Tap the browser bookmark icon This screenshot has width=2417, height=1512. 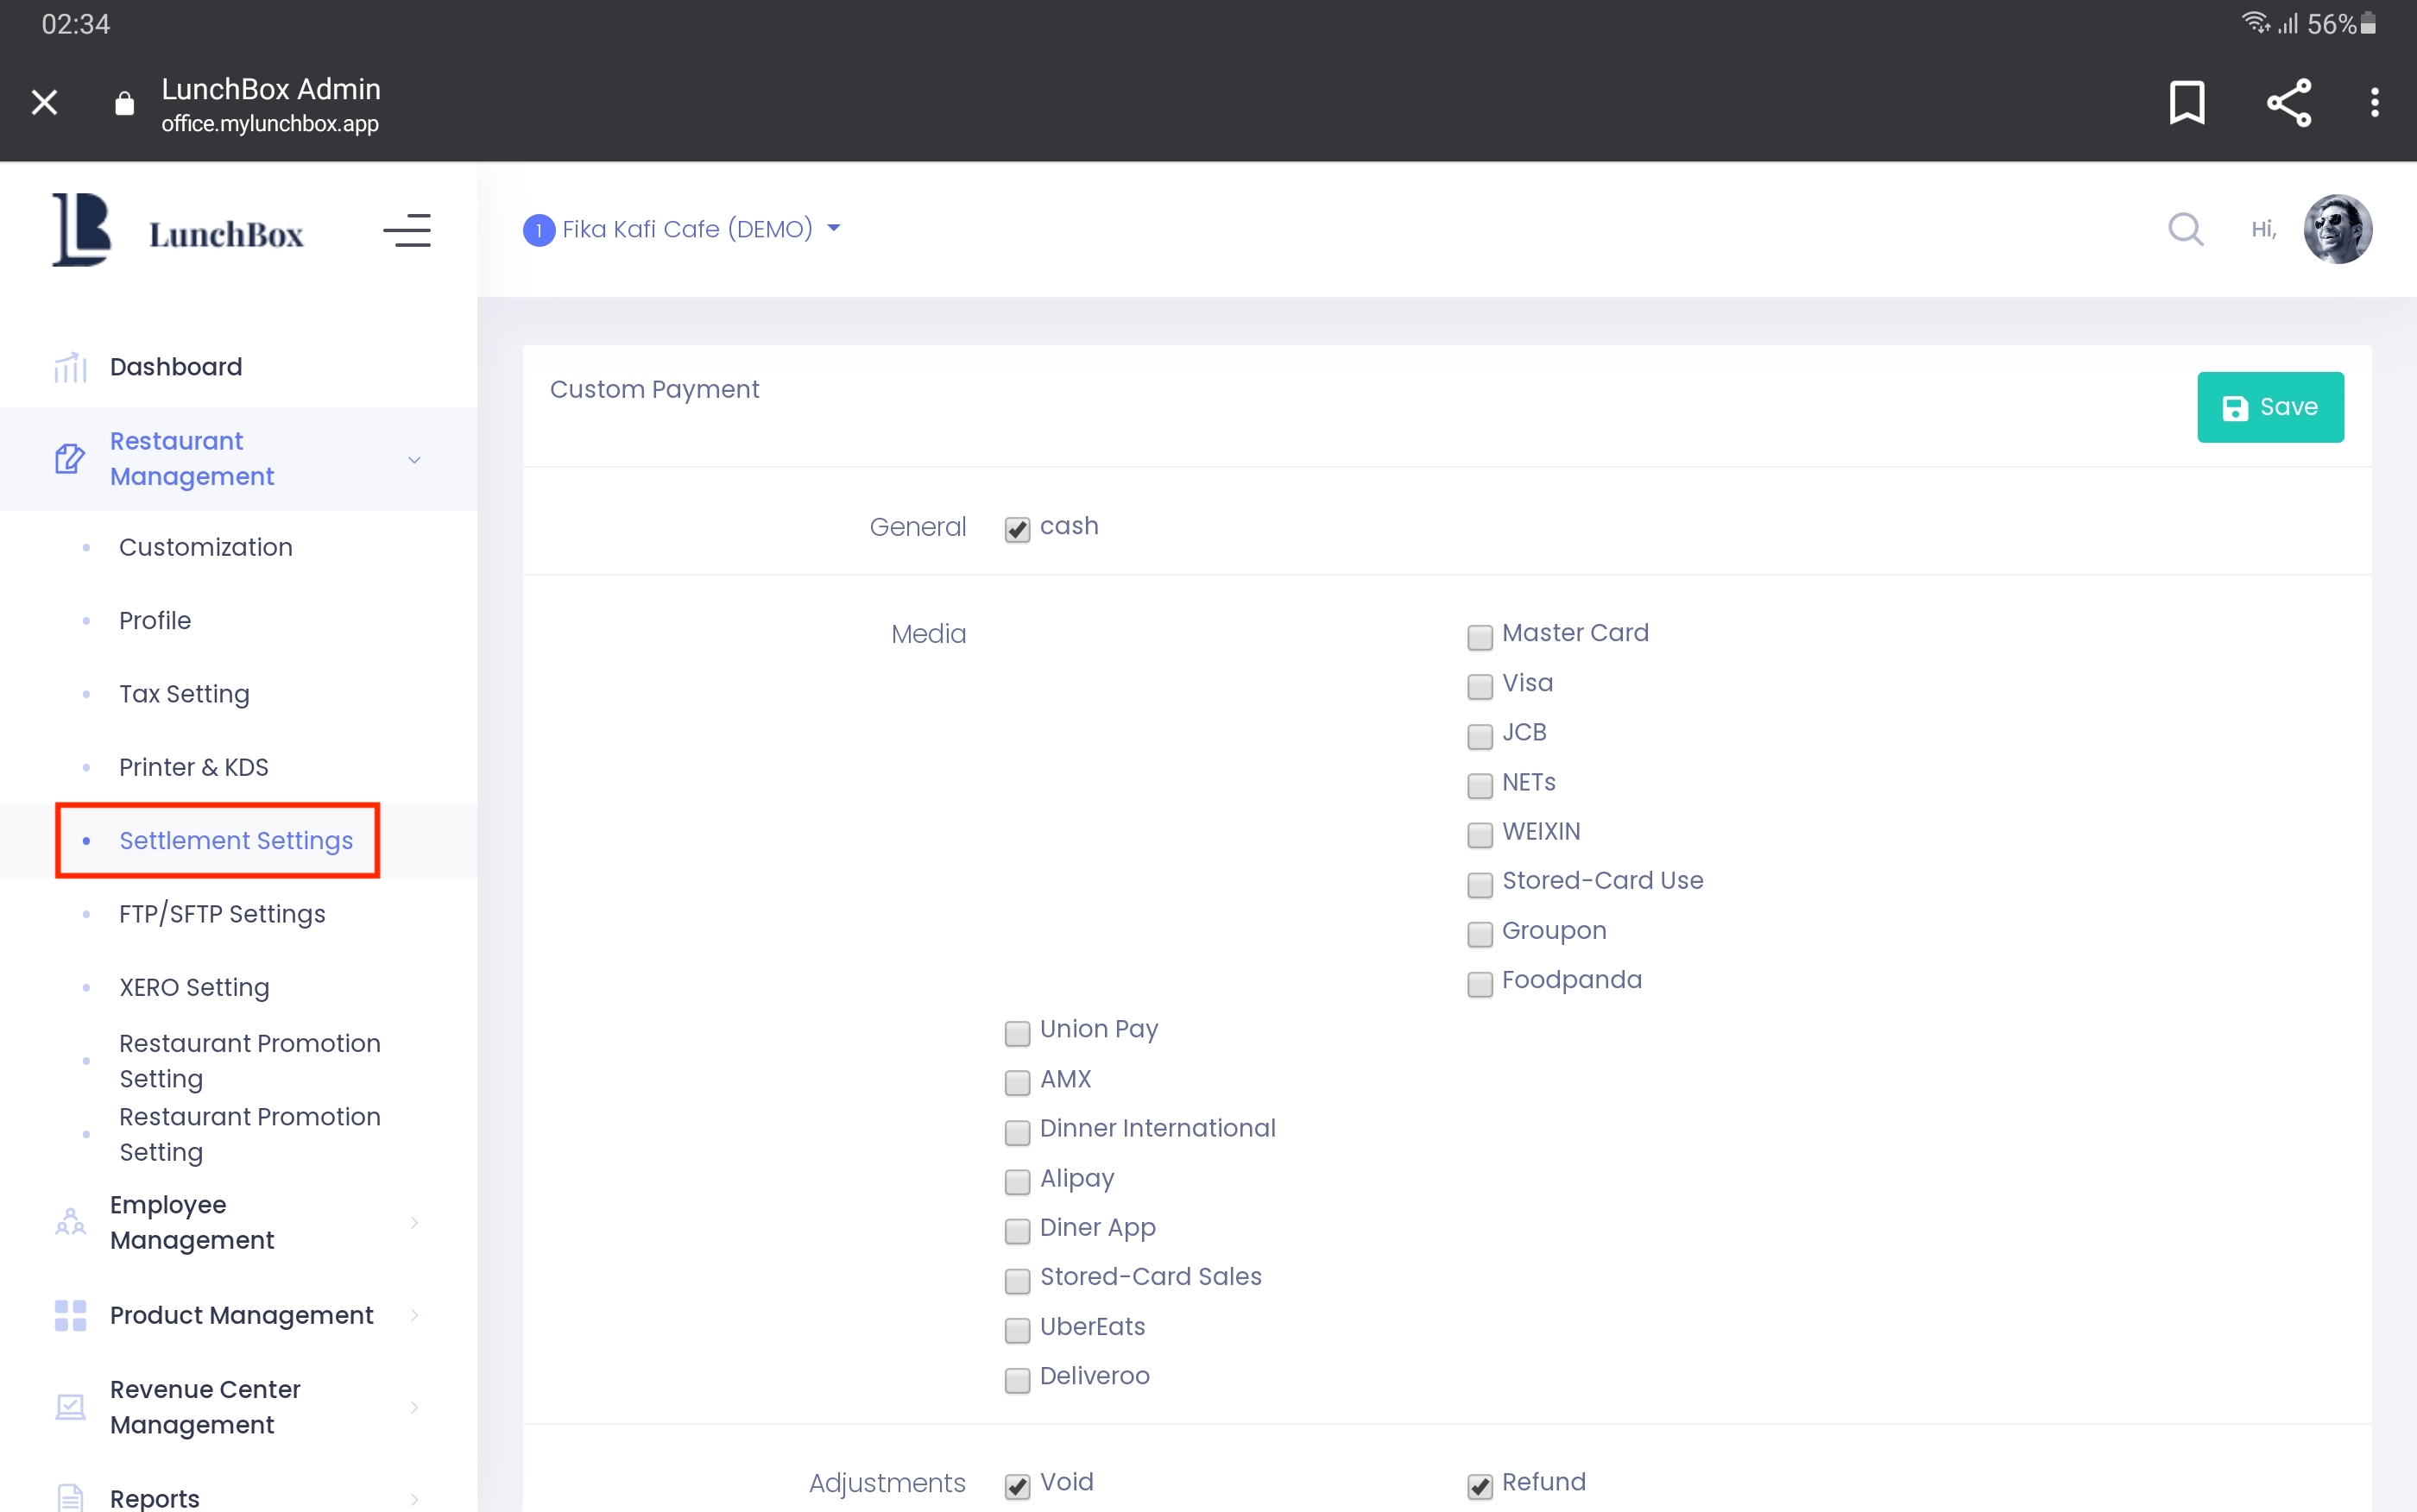[2186, 102]
